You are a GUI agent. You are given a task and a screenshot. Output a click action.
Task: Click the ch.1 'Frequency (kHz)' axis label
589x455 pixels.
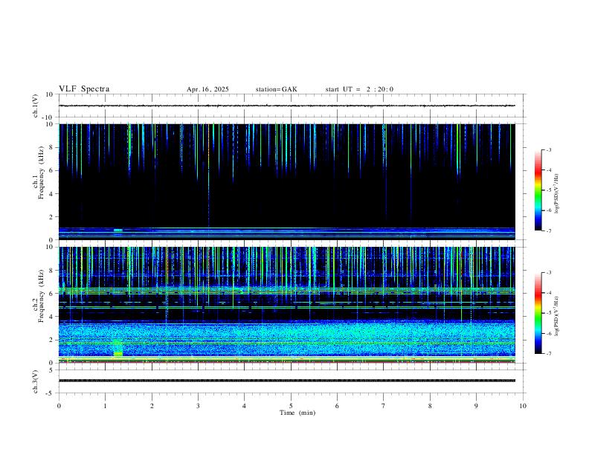click(41, 172)
